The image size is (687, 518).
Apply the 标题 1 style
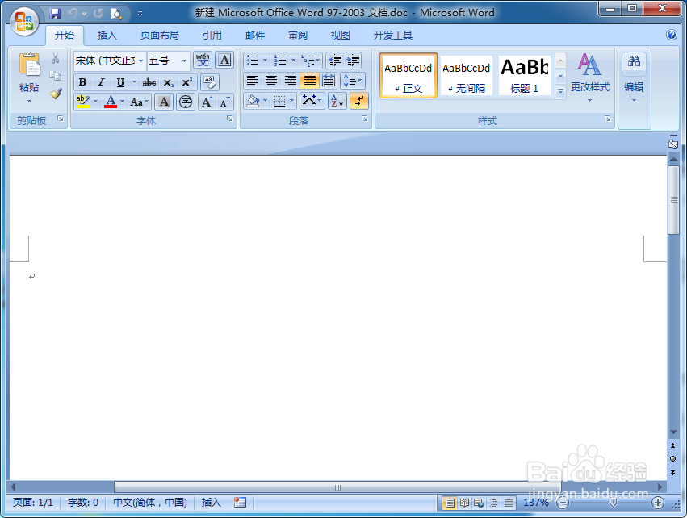click(525, 75)
